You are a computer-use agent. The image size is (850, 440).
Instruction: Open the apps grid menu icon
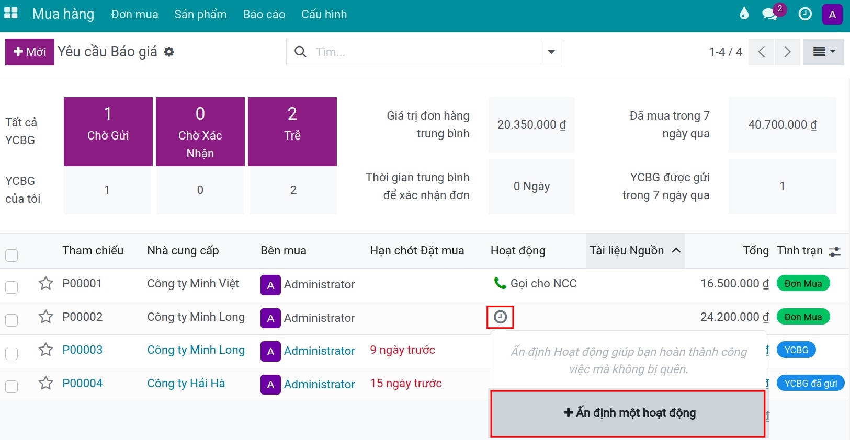[11, 14]
